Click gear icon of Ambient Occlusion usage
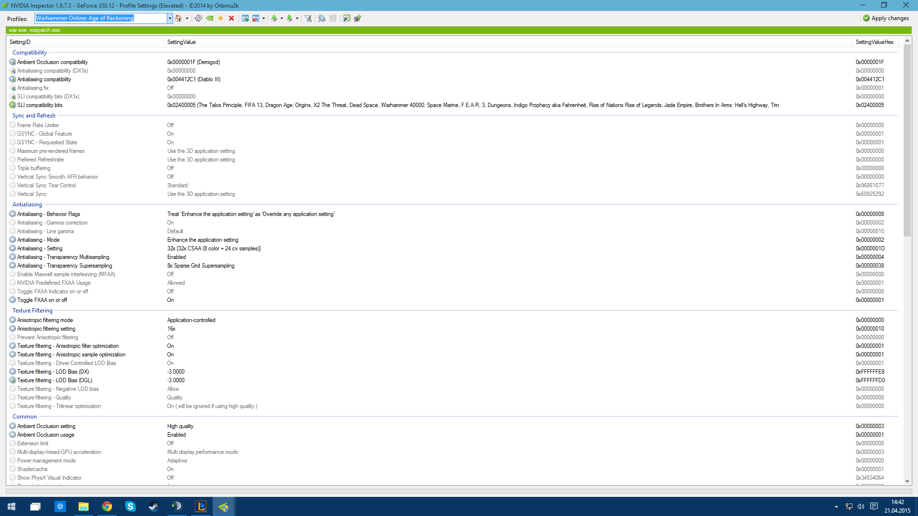This screenshot has width=918, height=516. [12, 435]
